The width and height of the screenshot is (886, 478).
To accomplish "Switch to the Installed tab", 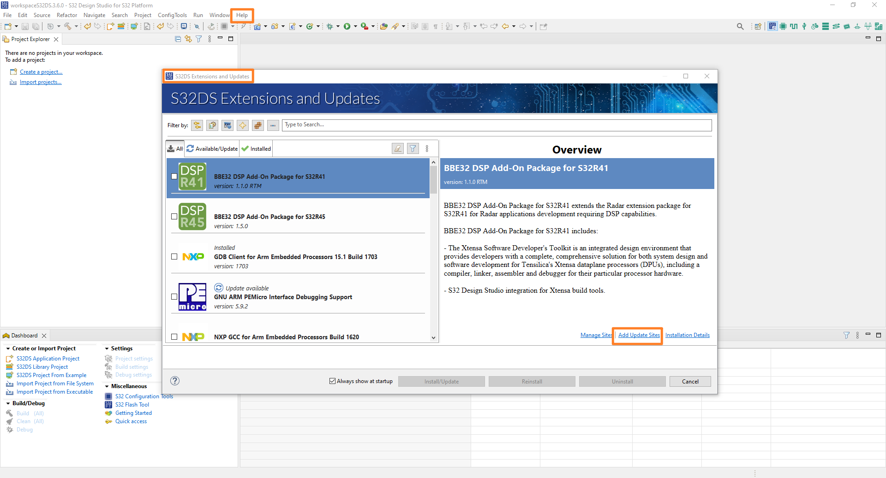I will [x=257, y=148].
